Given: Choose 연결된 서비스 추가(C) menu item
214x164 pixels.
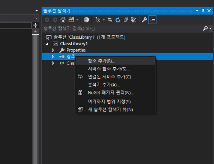Looking at the screenshot, I should [x=115, y=77].
